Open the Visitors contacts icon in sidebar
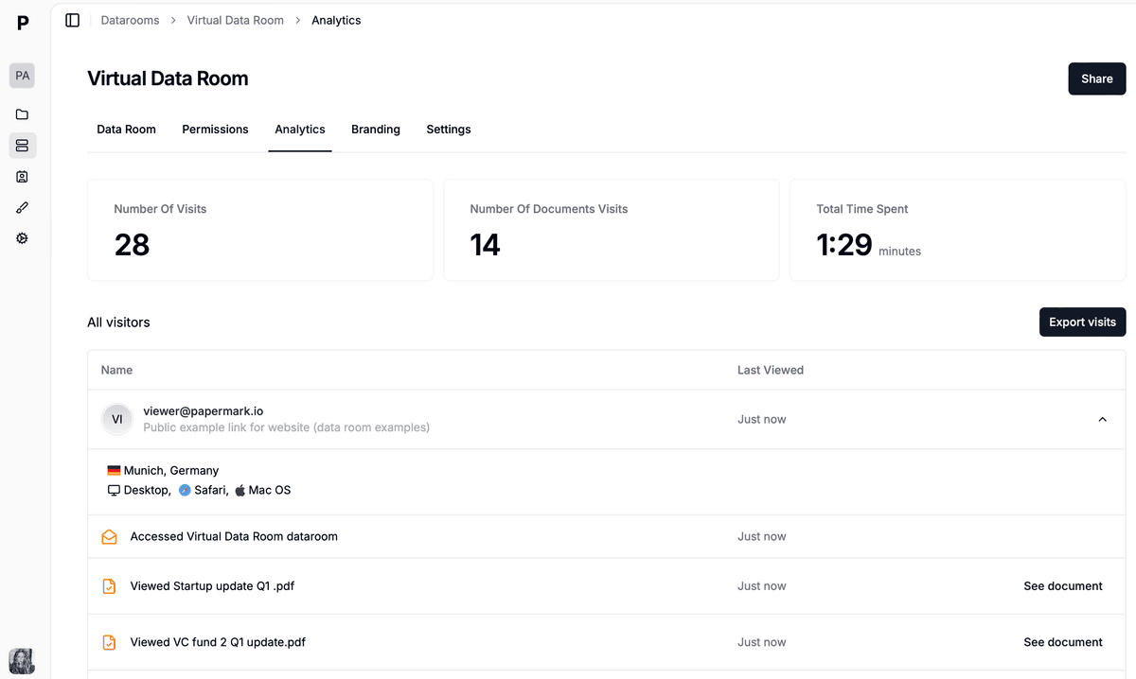Viewport: 1136px width, 679px height. point(22,176)
